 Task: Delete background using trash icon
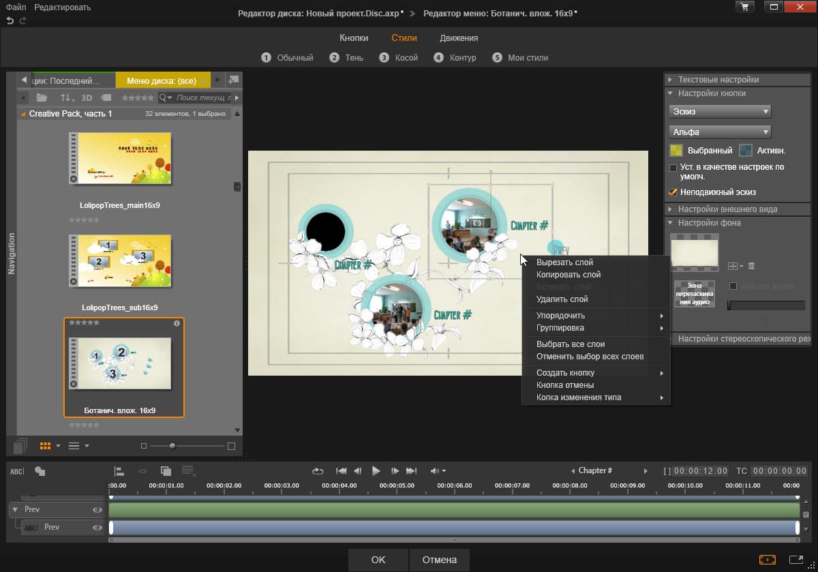tap(751, 266)
